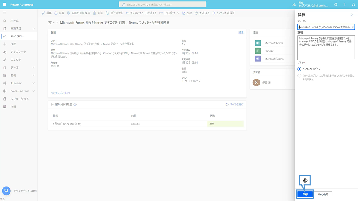358x201 pixels.
Task: Collapse the left navigation hamburger menu
Action: (x=5, y=13)
